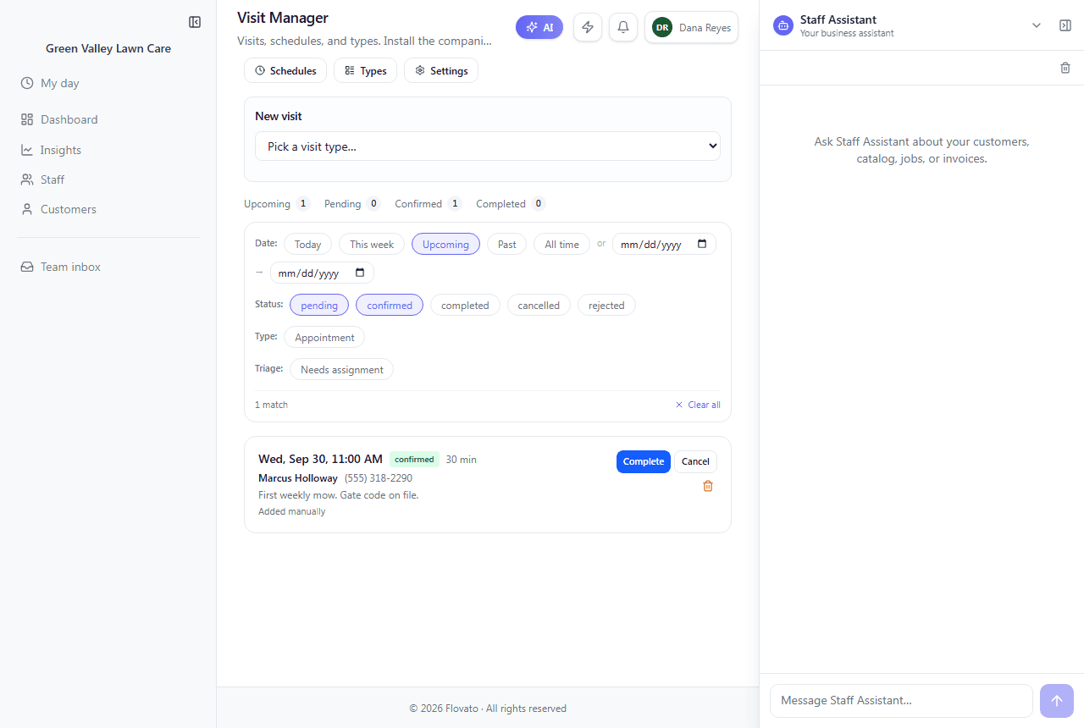Clear chat with the trash icon

[x=1065, y=68]
